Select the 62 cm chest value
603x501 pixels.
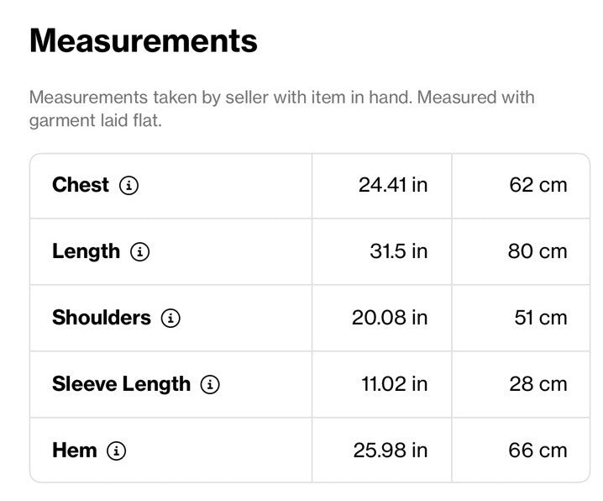[538, 185]
